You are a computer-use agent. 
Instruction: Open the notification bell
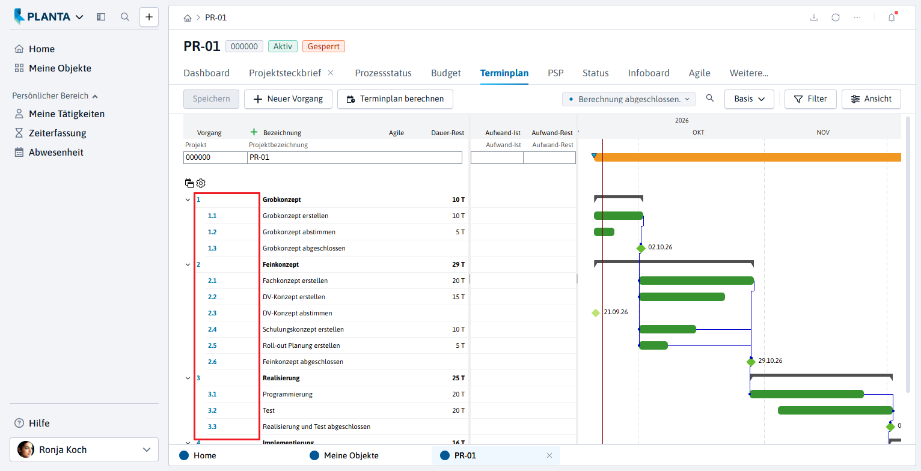(x=892, y=17)
